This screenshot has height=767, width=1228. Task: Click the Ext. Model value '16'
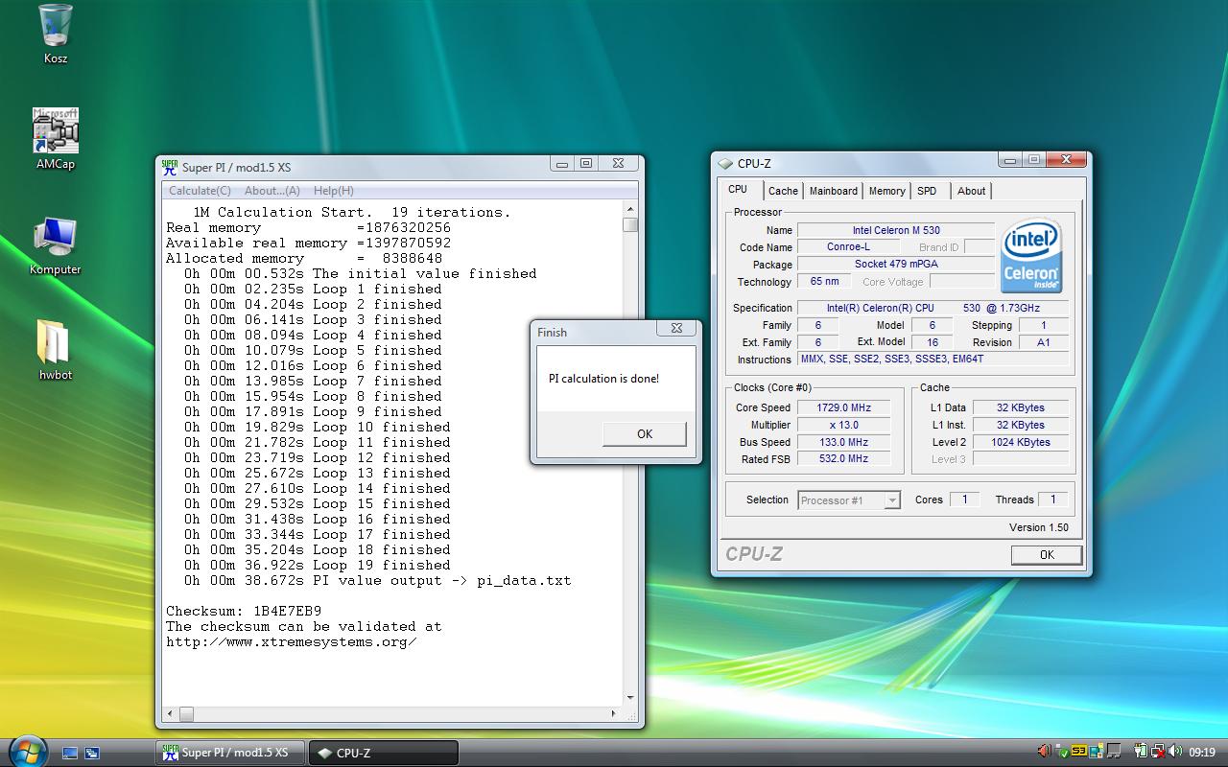[x=932, y=342]
